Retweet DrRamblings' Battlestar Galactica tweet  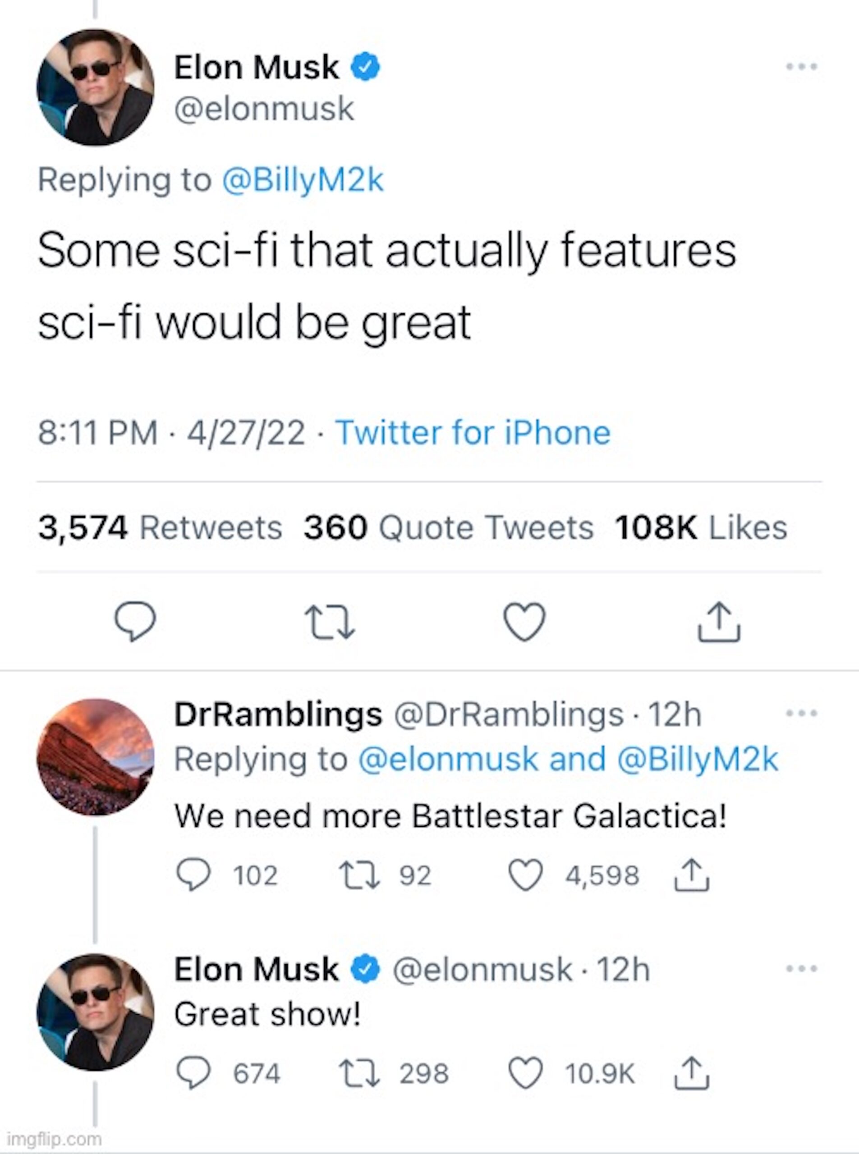pyautogui.click(x=359, y=875)
